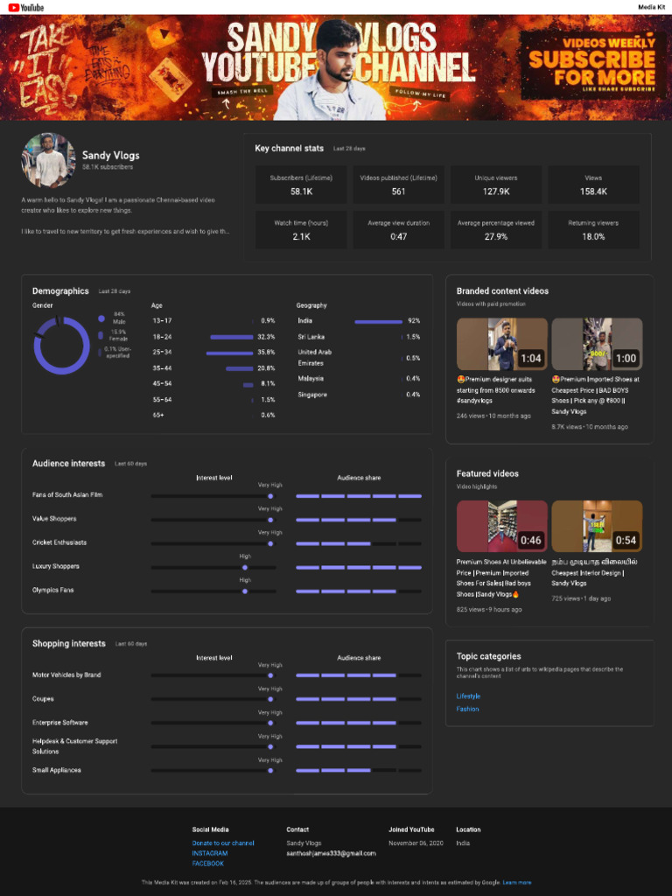The width and height of the screenshot is (672, 896).
Task: Click the Cricket Enthusiasts audience share bar
Action: (x=359, y=543)
